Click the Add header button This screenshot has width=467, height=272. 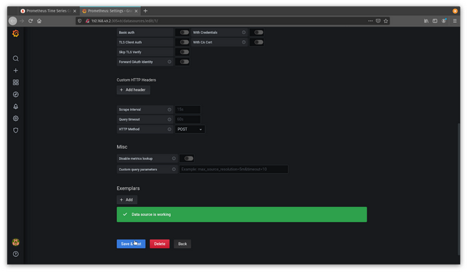pyautogui.click(x=133, y=90)
